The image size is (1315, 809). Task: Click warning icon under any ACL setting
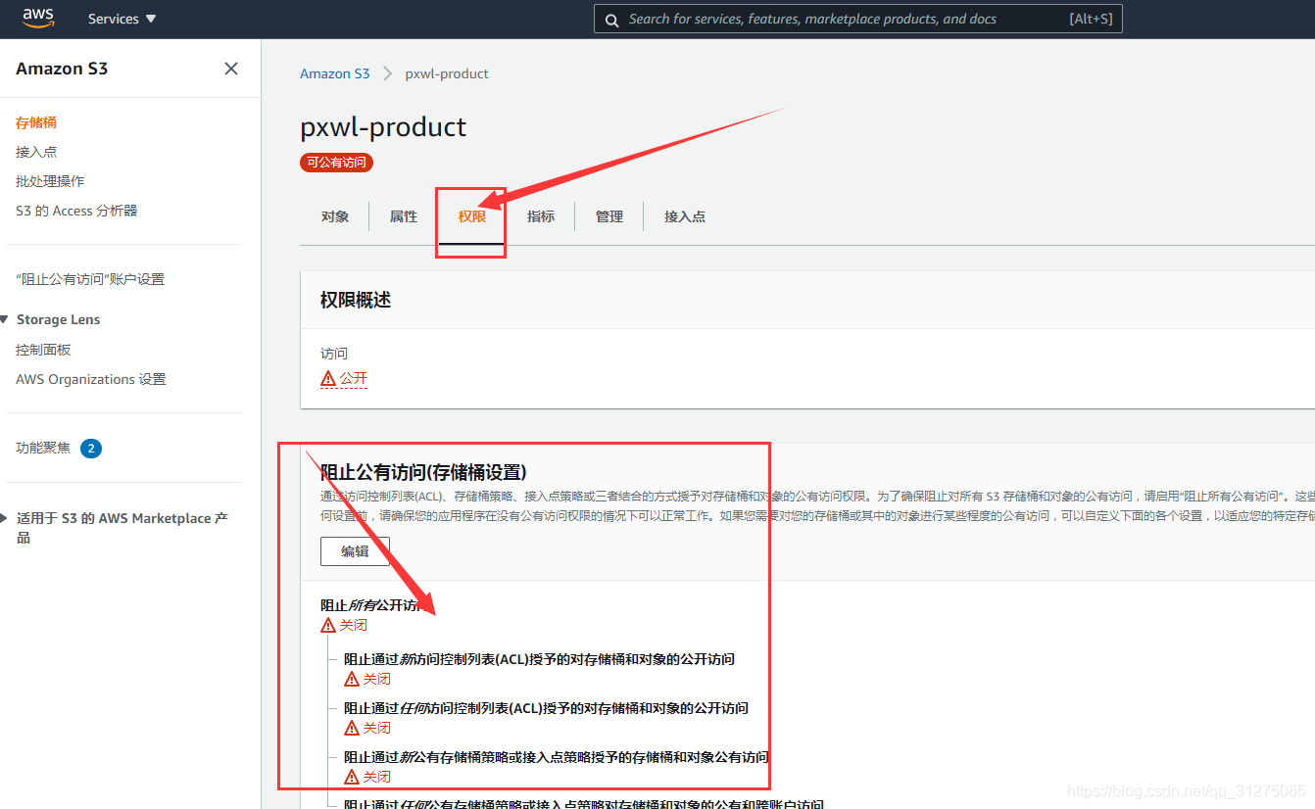(352, 728)
